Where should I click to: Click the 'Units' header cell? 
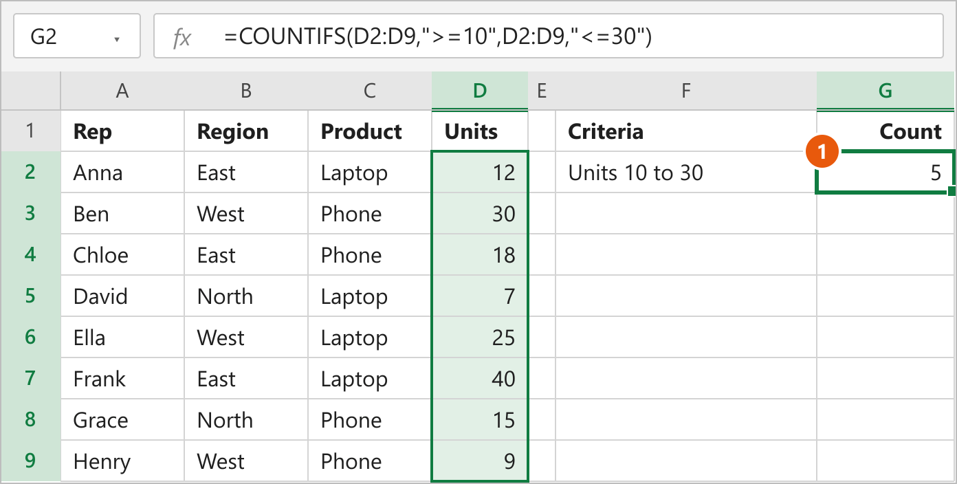(480, 131)
